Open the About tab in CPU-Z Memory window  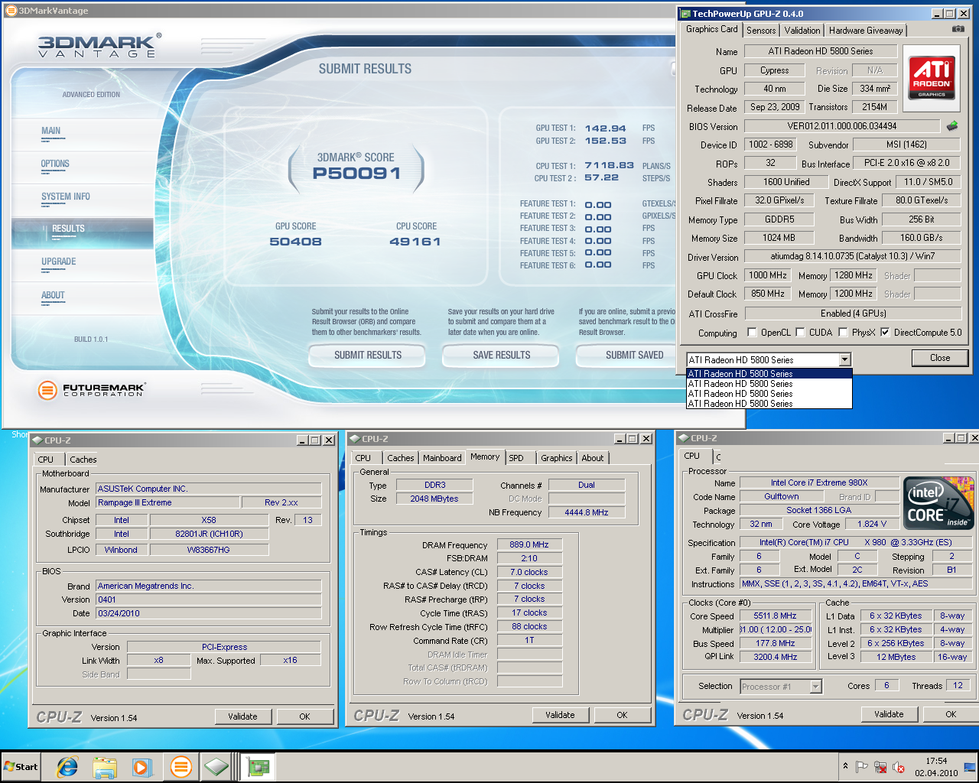[x=593, y=458]
